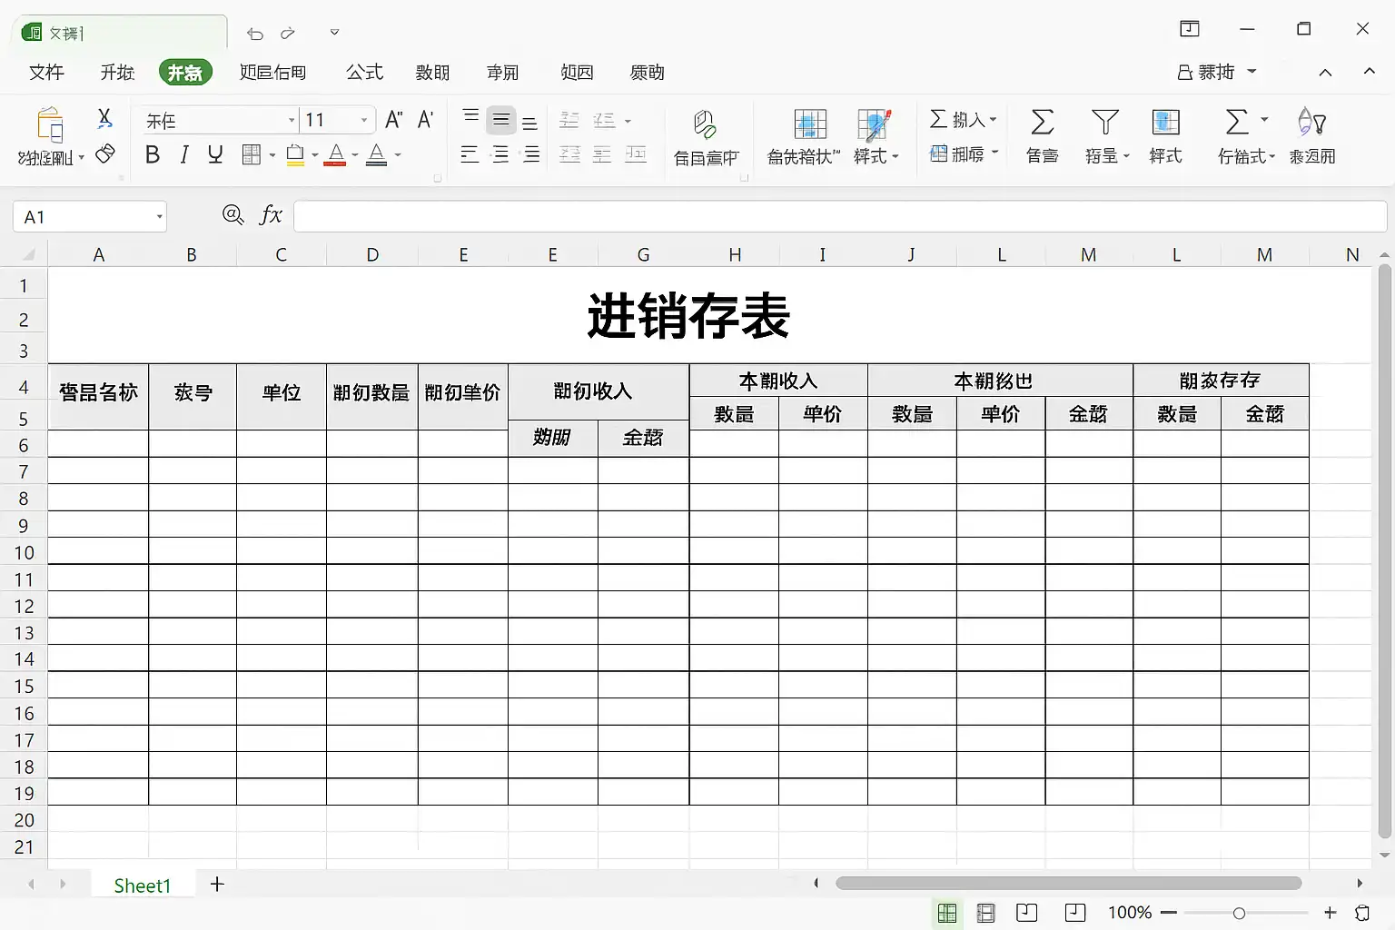1395x930 pixels.
Task: Expand the Name Box dropdown next to A1
Action: coord(159,217)
